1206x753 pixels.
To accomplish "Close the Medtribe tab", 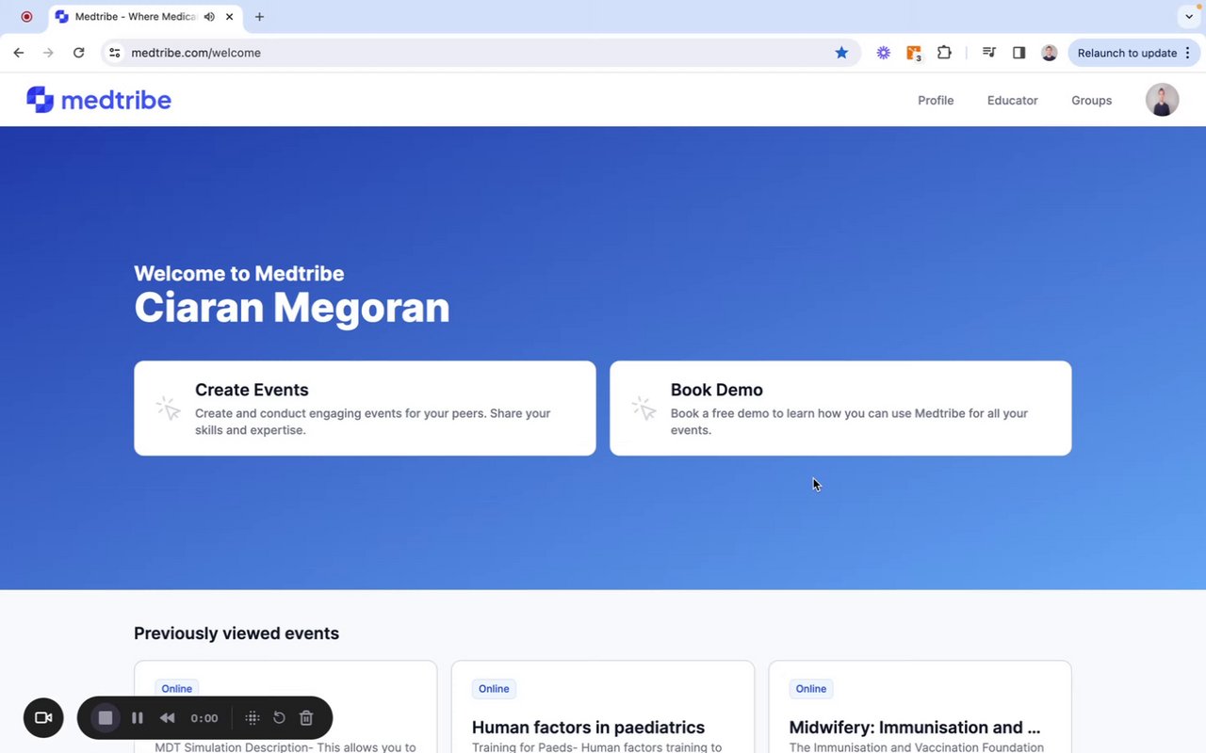I will coord(229,17).
